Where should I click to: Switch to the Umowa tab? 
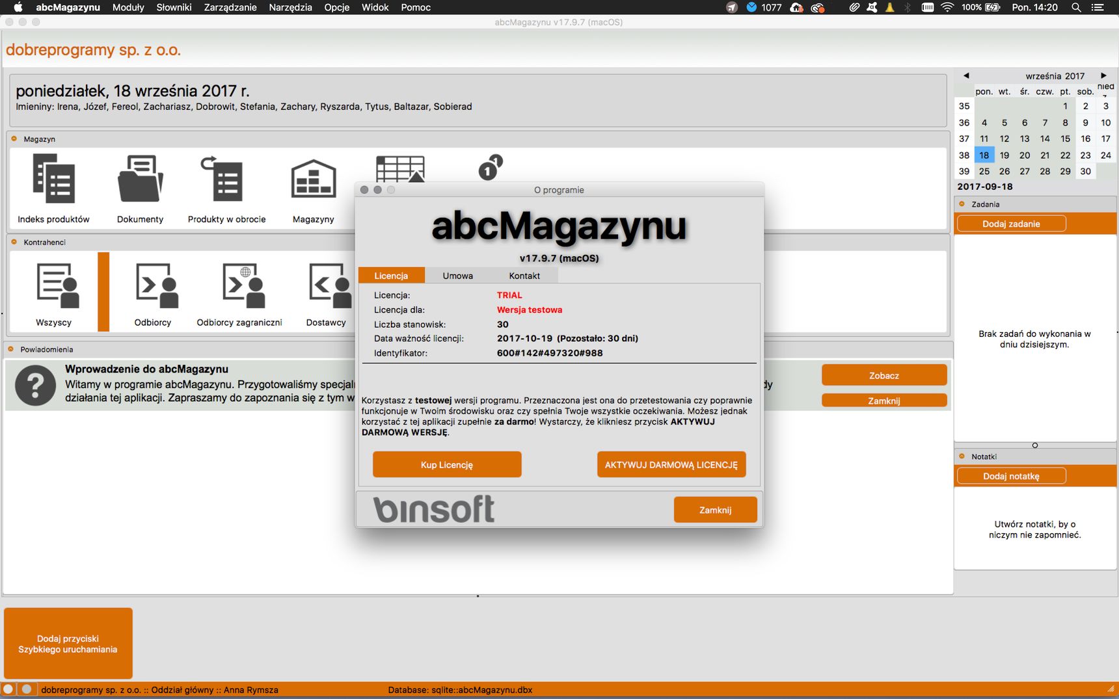458,276
